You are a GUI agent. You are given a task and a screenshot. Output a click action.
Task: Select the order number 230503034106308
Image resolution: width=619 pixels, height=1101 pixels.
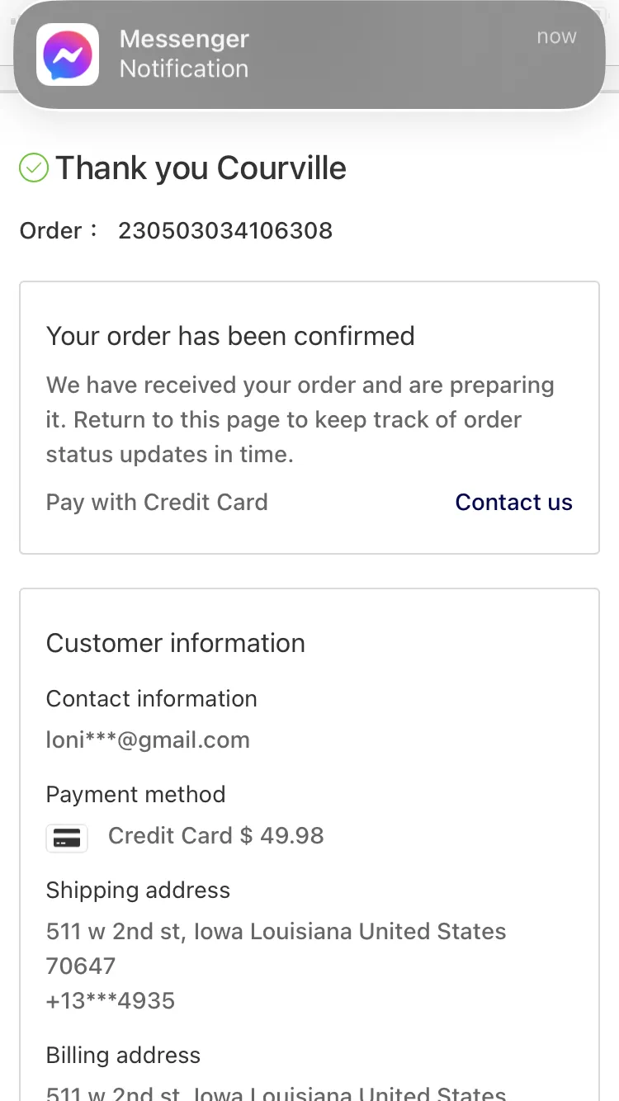point(225,230)
